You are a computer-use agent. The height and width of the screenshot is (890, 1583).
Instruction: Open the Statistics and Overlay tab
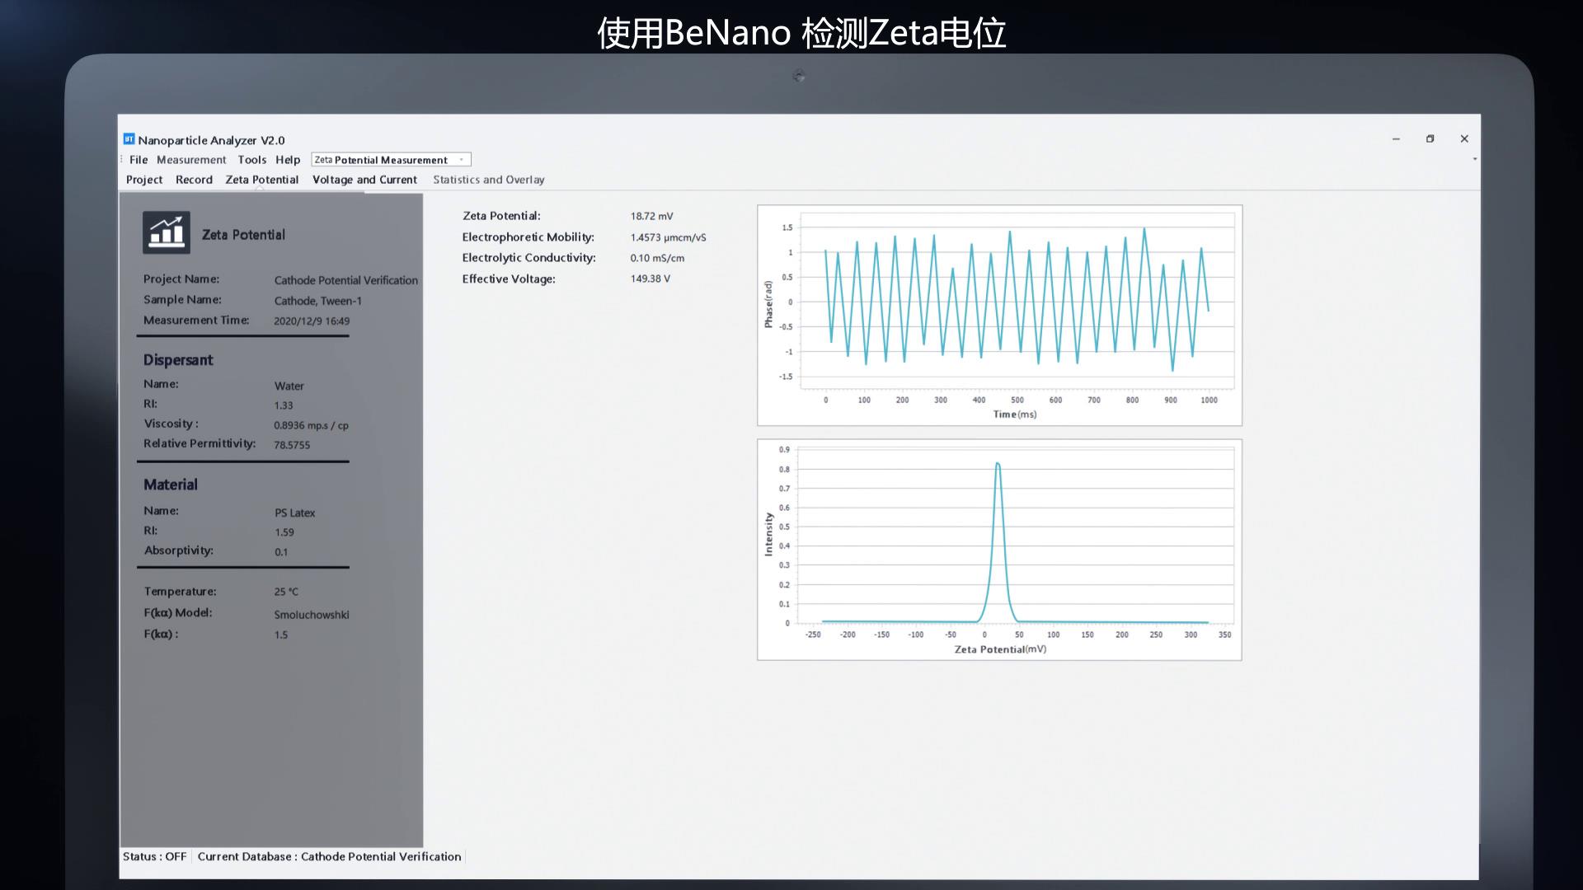pyautogui.click(x=488, y=180)
